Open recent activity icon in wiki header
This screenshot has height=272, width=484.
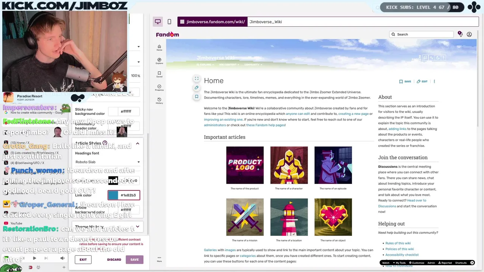tap(431, 58)
